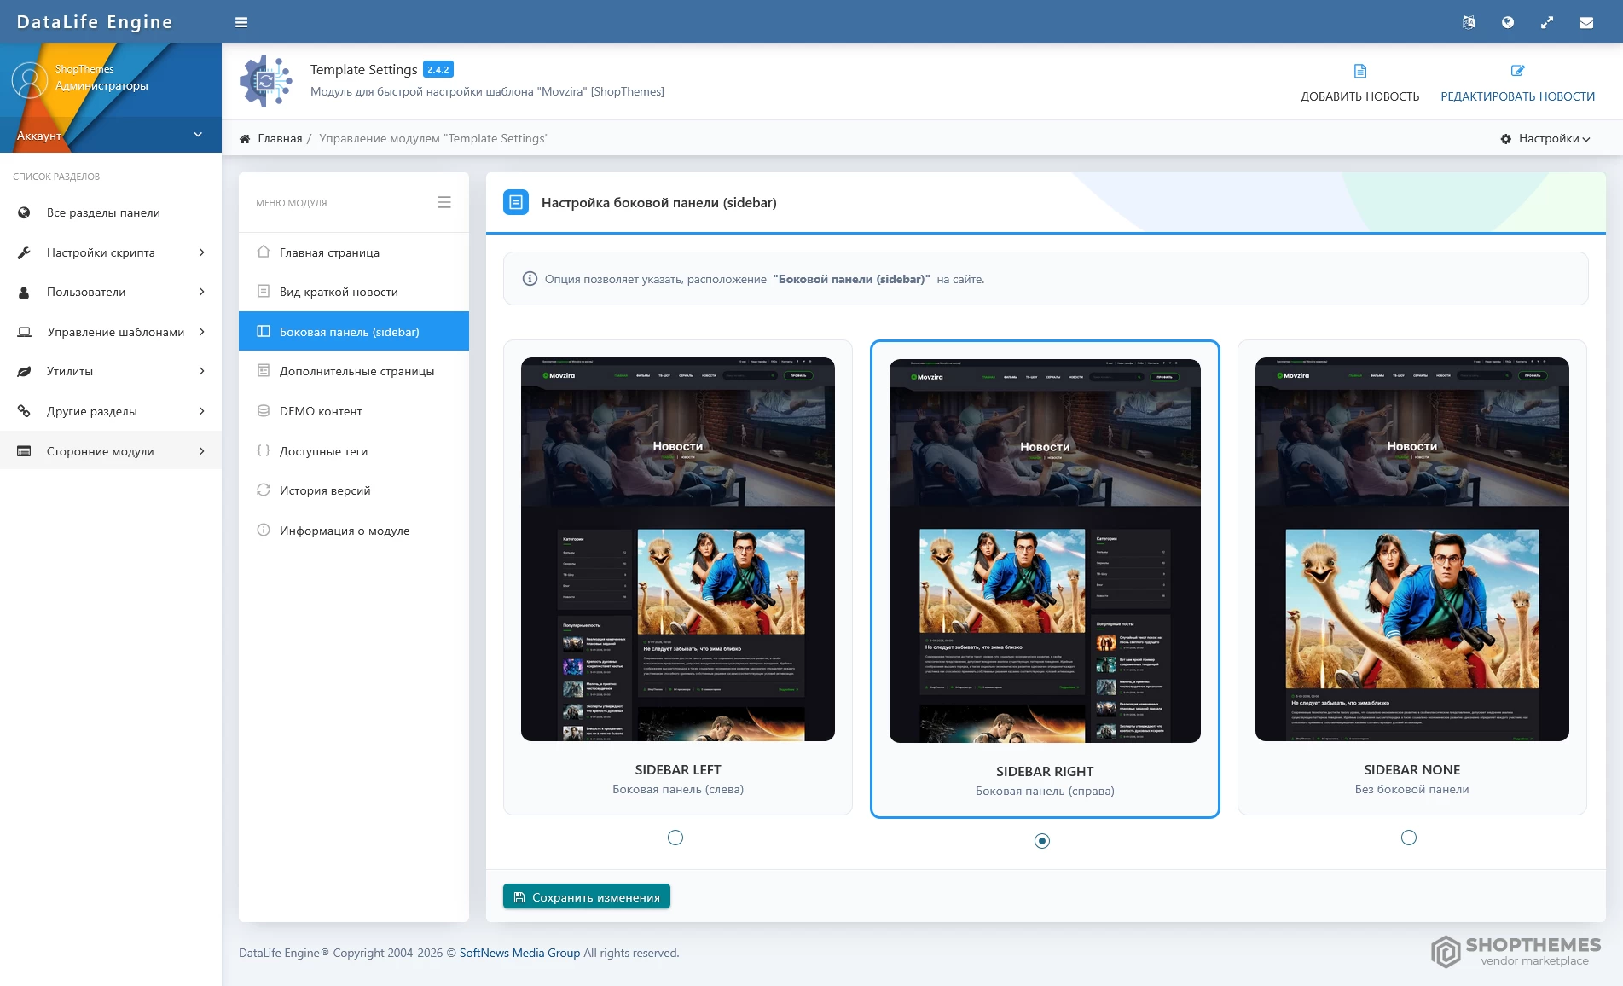The width and height of the screenshot is (1623, 986).
Task: Click the Сохранить изменения button
Action: pyautogui.click(x=587, y=896)
